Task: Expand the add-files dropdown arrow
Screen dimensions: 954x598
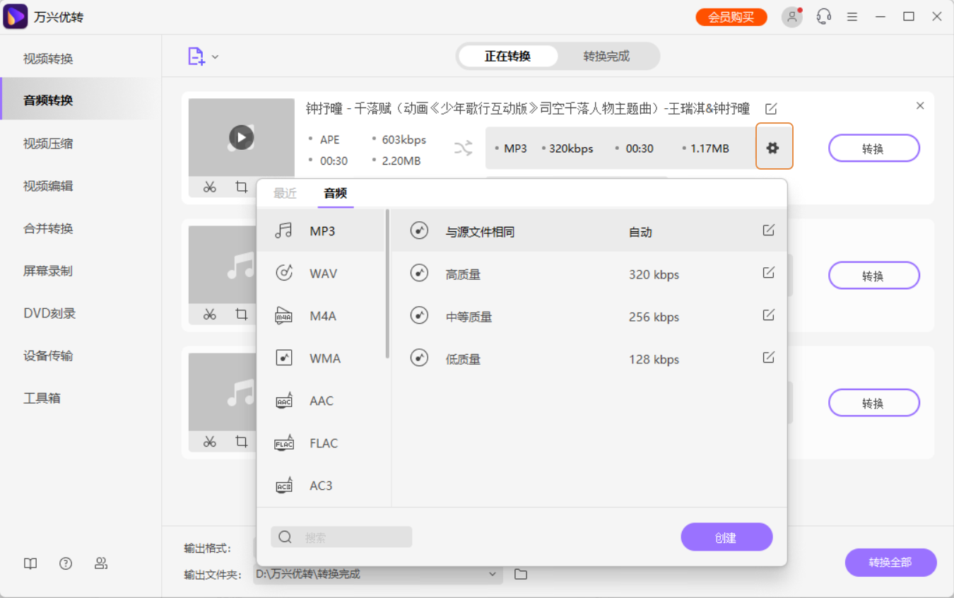Action: (x=215, y=56)
